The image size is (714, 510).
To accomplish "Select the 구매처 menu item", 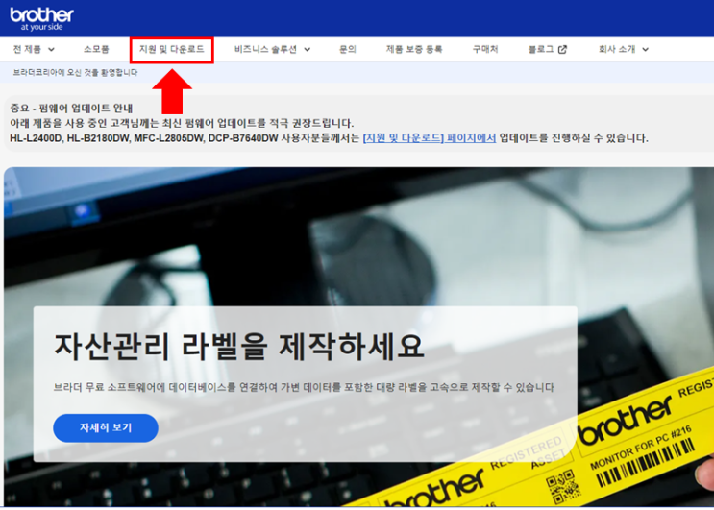I will 485,49.
